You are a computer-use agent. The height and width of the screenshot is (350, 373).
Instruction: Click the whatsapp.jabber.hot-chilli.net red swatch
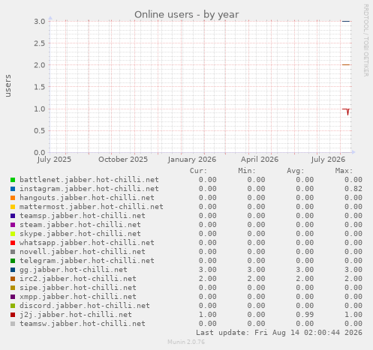13,243
